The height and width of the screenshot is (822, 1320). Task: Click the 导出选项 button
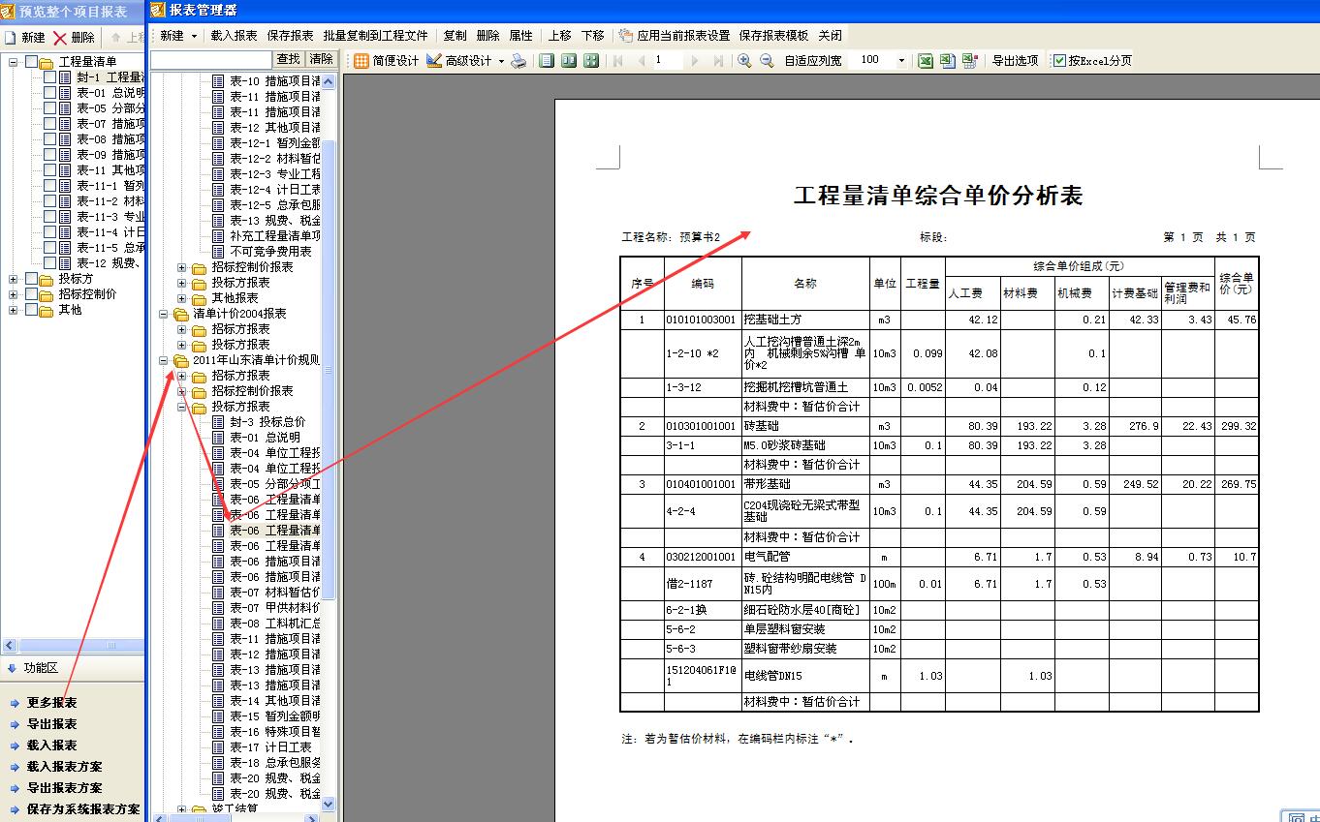coord(1015,60)
